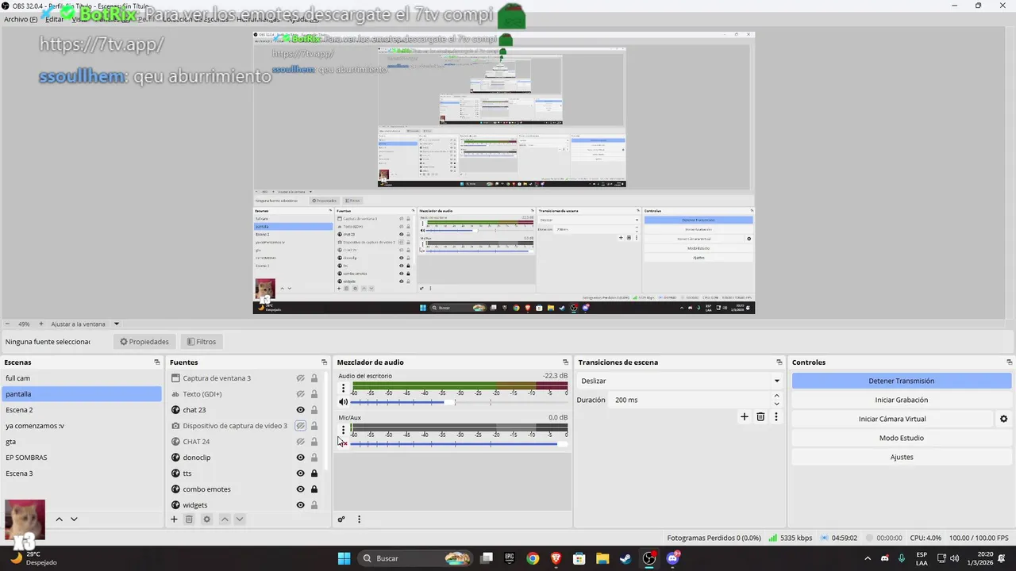Screen dimensions: 1016x571
Task: Decrease transition duration with down arrow
Action: tap(776, 404)
